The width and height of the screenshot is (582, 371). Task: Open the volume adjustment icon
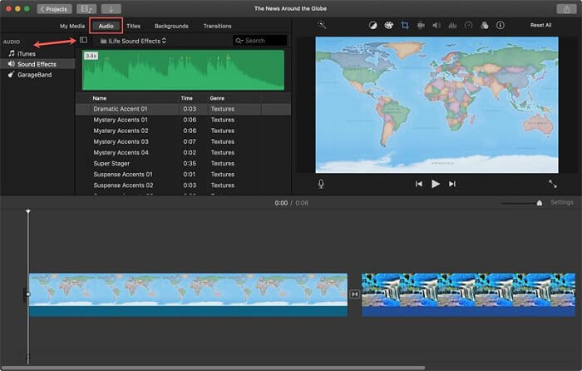point(436,25)
